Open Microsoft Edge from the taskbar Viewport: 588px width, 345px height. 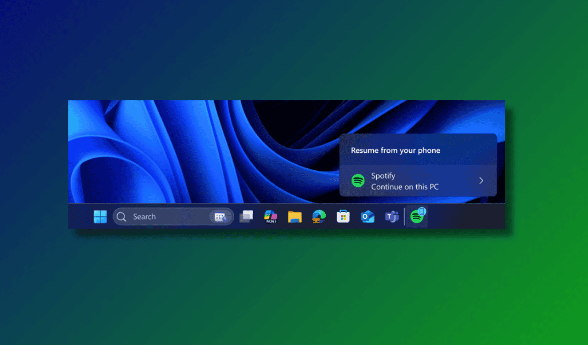click(319, 216)
